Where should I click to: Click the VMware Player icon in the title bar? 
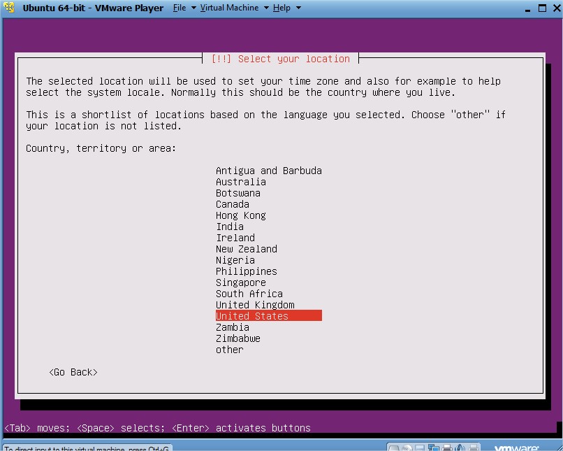pos(8,7)
